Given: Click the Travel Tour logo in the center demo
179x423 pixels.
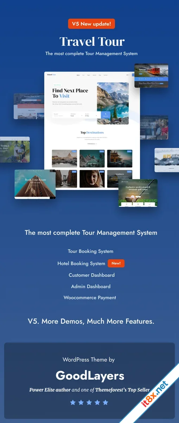Looking at the screenshot, I should [51, 75].
